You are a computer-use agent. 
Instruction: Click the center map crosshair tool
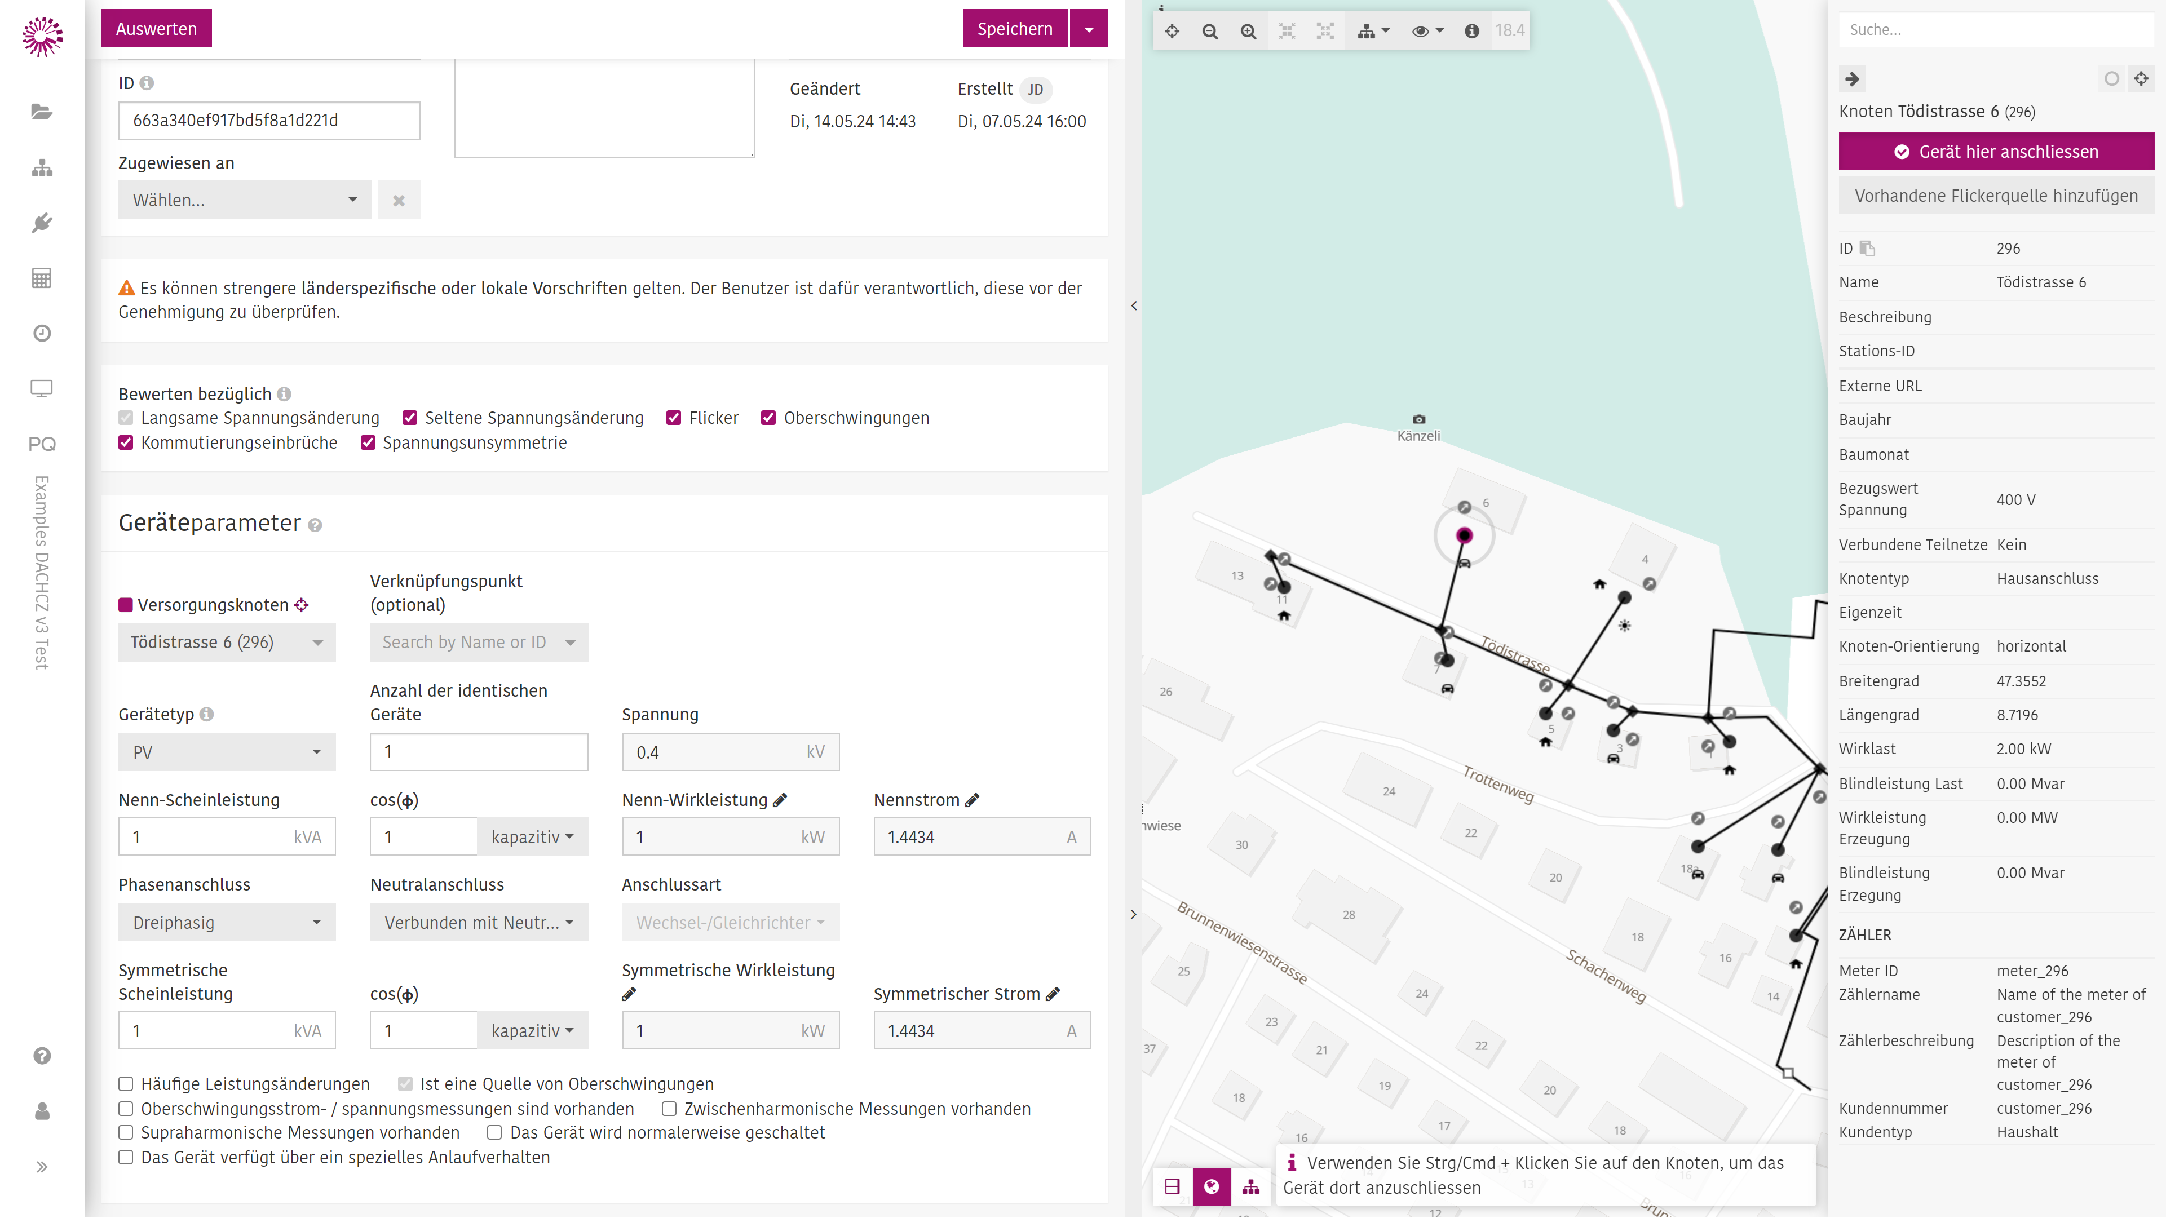(1172, 31)
